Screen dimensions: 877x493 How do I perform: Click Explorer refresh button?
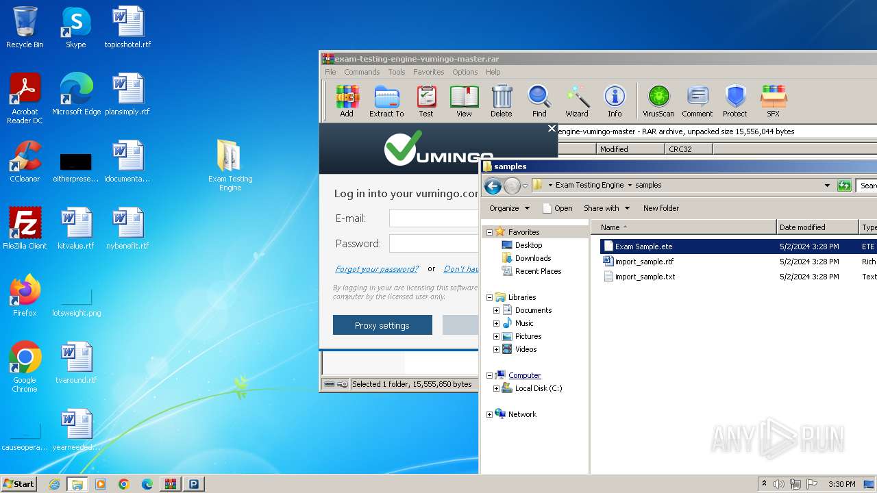(844, 186)
